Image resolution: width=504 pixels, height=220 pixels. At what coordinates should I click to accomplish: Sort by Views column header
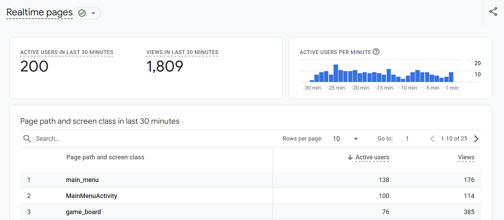pos(466,158)
